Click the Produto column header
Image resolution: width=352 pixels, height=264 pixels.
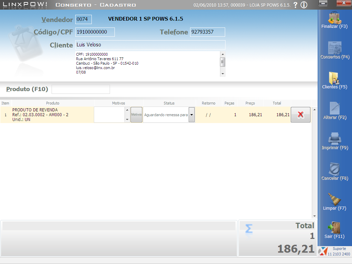tap(53, 103)
